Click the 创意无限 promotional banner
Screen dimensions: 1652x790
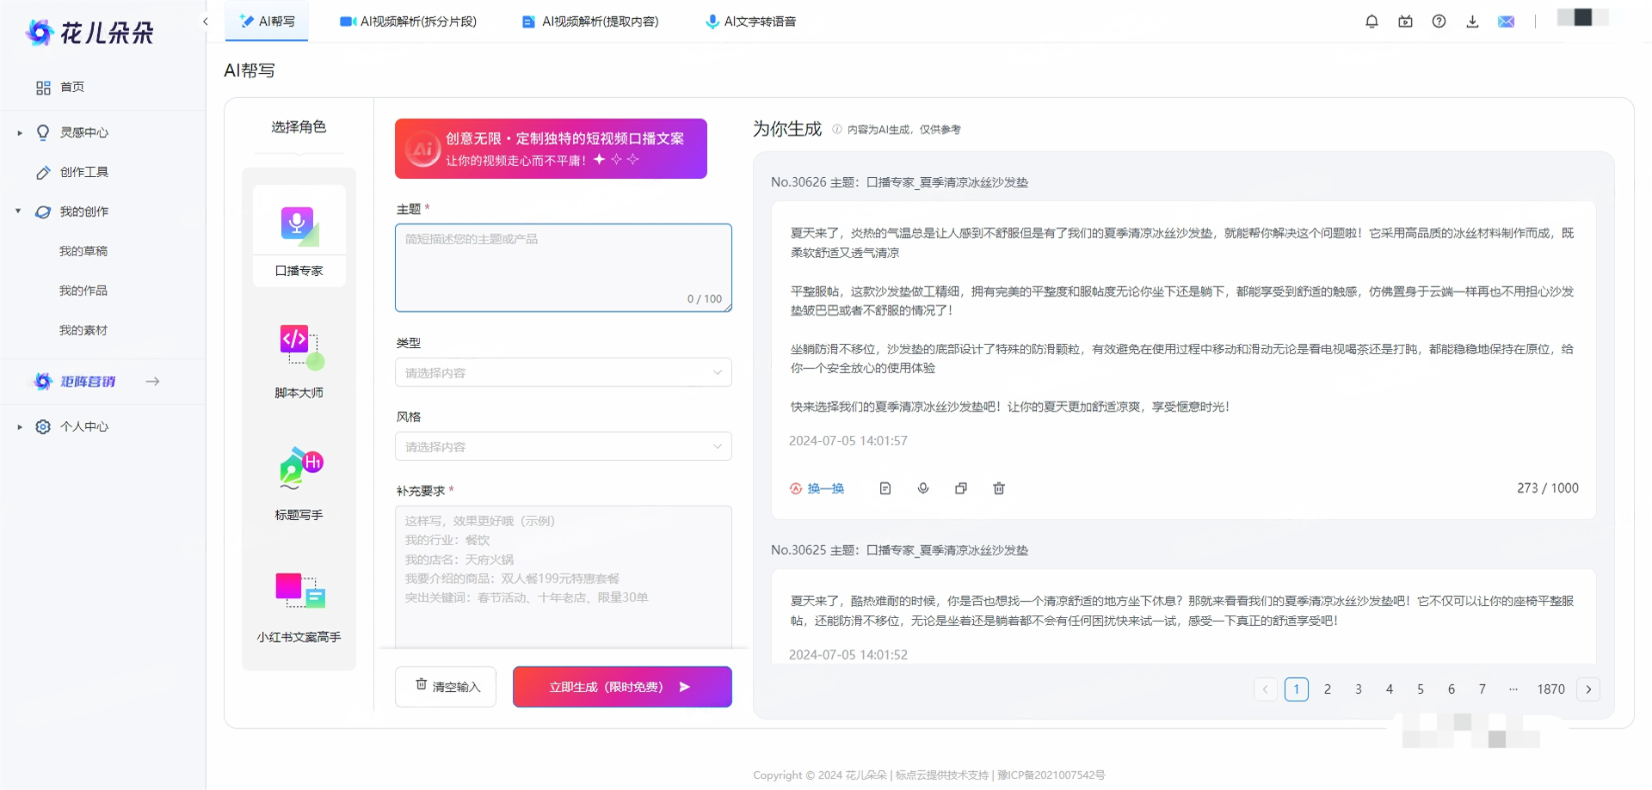tap(551, 149)
